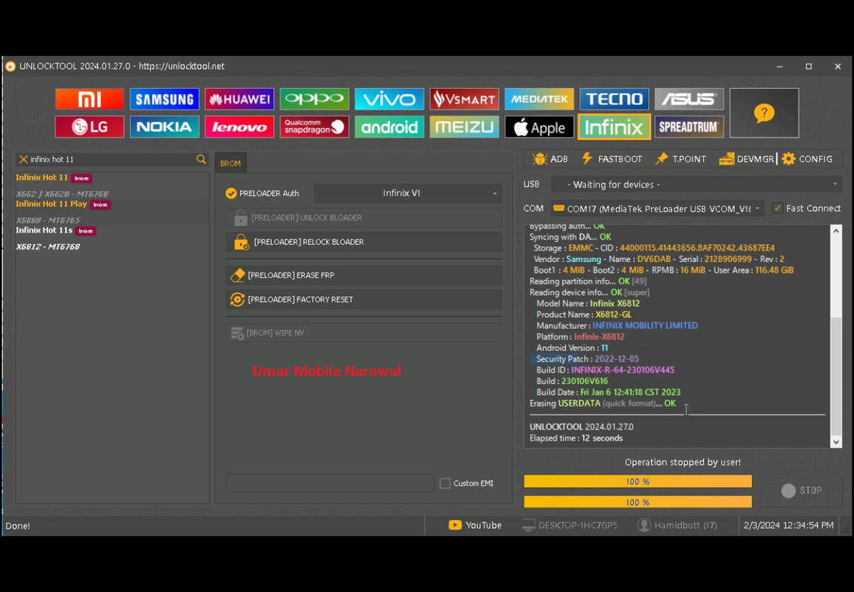Viewport: 854px width, 592px height.
Task: Choose the OPPO brand tile
Action: pos(314,99)
